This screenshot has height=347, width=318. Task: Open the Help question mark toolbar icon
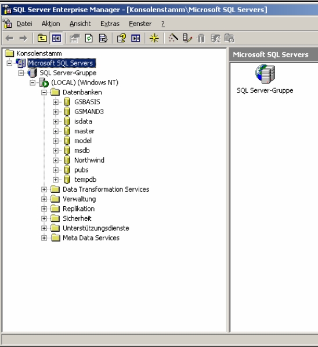pyautogui.click(x=121, y=38)
